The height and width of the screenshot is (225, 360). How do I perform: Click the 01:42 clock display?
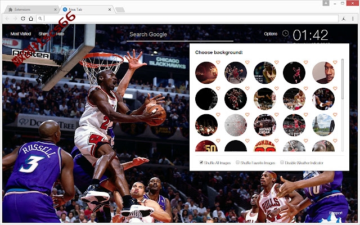[x=310, y=35]
